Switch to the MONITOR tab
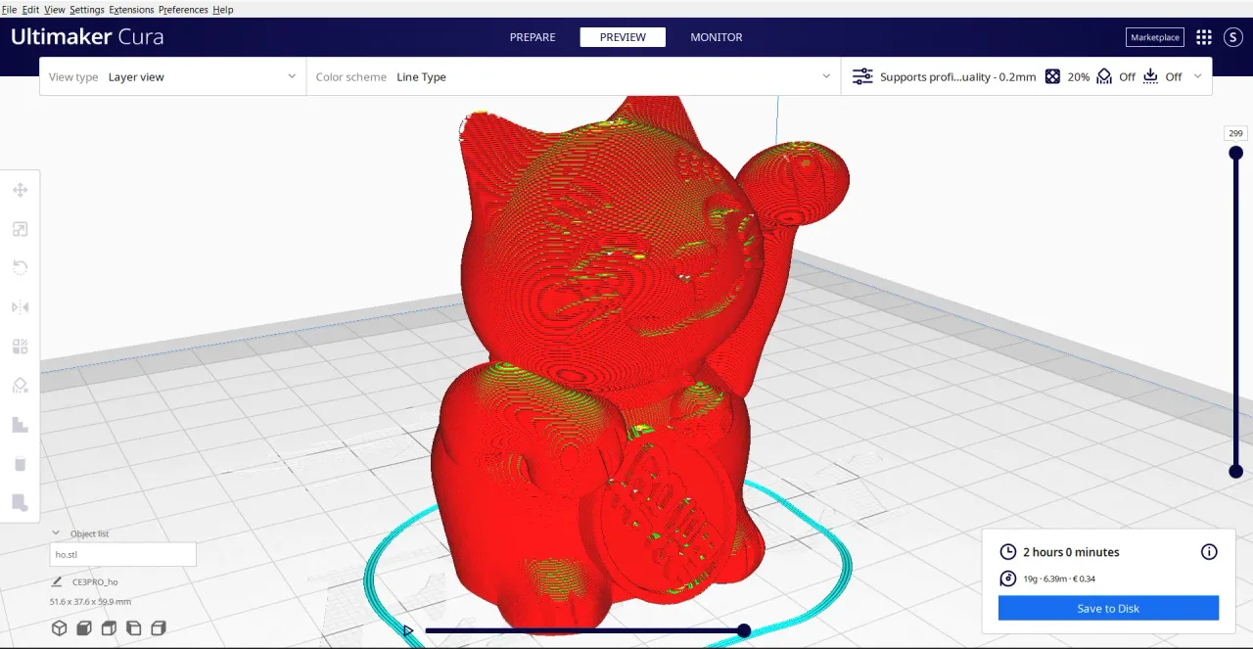1253x649 pixels. pyautogui.click(x=716, y=36)
